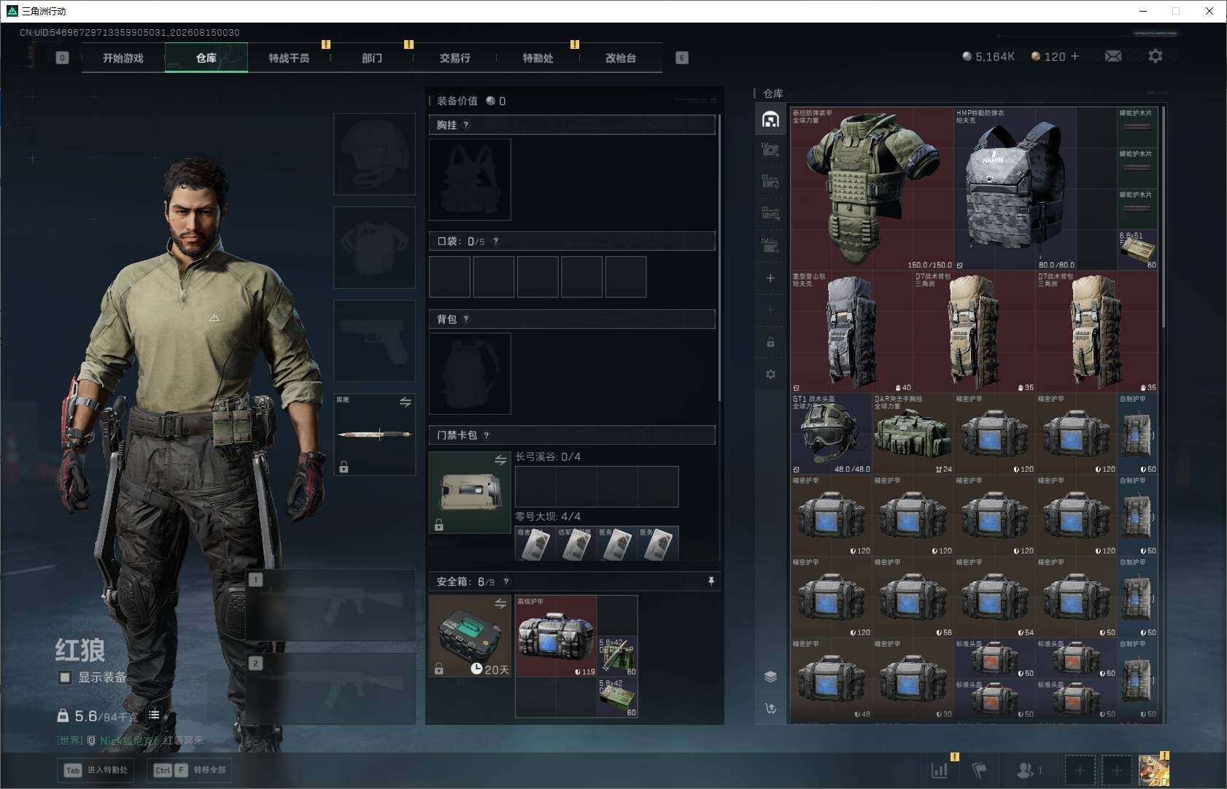This screenshot has height=789, width=1227.
Task: Switch to the 特战干员 tab
Action: [x=289, y=58]
